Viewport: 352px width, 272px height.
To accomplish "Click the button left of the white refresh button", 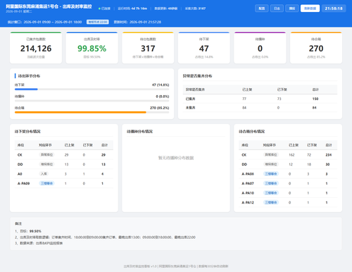I will (292, 8).
